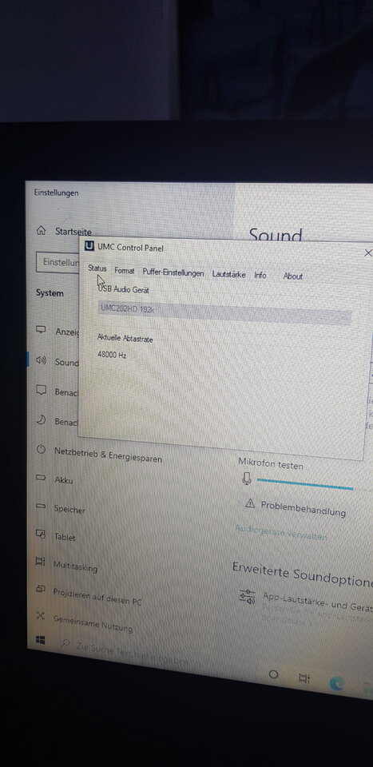Image resolution: width=373 pixels, height=767 pixels.
Task: Open the About tab
Action: coord(293,276)
